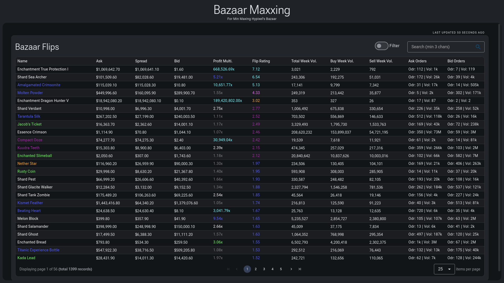Sort by Total Week Vol. header

pos(304,61)
